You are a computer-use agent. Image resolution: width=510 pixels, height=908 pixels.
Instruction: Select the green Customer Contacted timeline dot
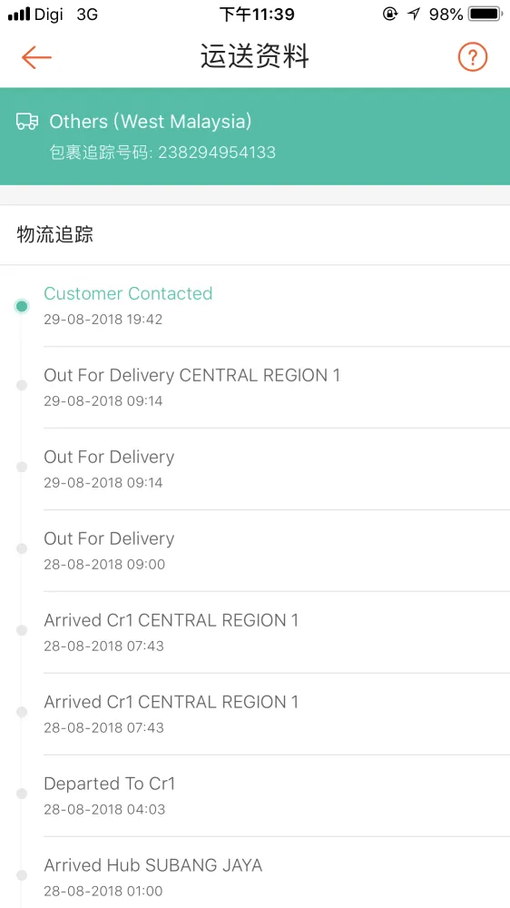22,306
